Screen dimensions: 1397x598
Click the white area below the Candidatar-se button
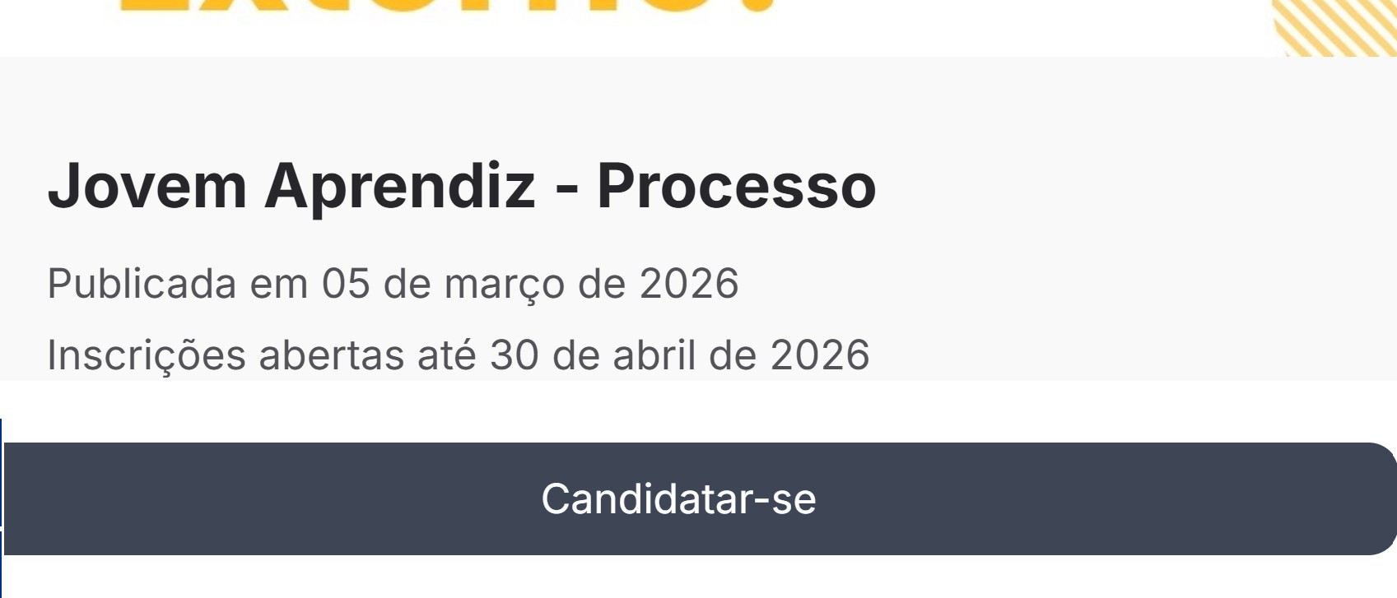point(698,578)
